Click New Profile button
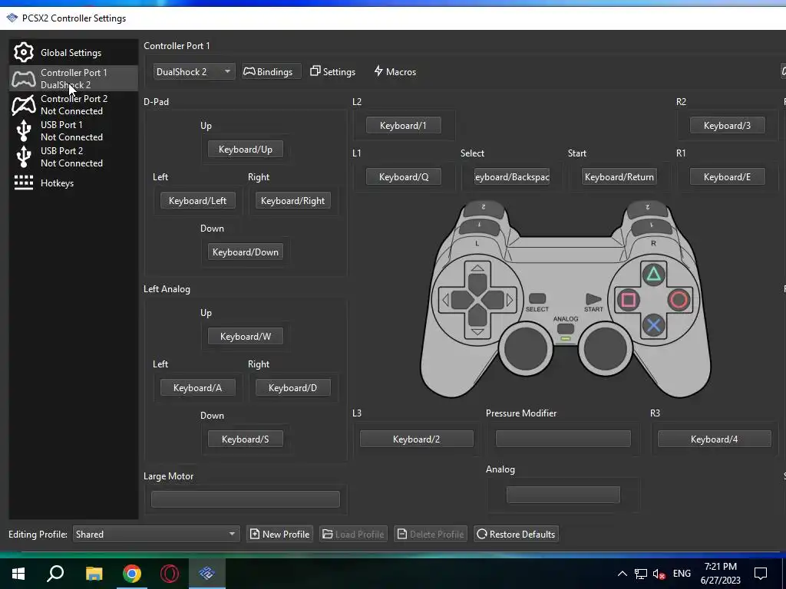The image size is (786, 589). click(279, 534)
